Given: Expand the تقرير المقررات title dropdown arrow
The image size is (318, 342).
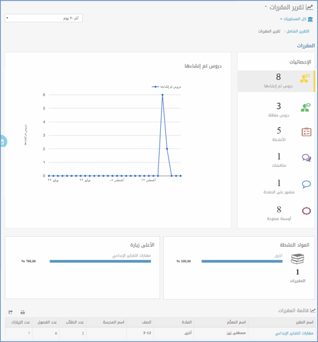Looking at the screenshot, I should pos(266,6).
